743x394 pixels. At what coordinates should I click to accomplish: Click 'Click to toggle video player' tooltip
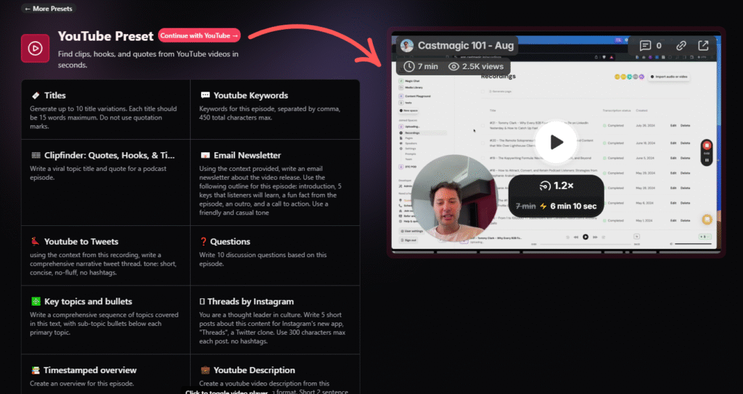226,392
